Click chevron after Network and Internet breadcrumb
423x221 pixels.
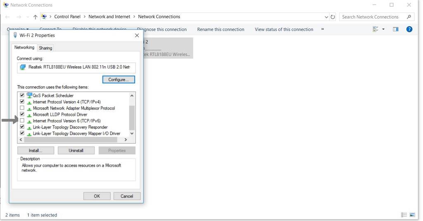pos(134,17)
